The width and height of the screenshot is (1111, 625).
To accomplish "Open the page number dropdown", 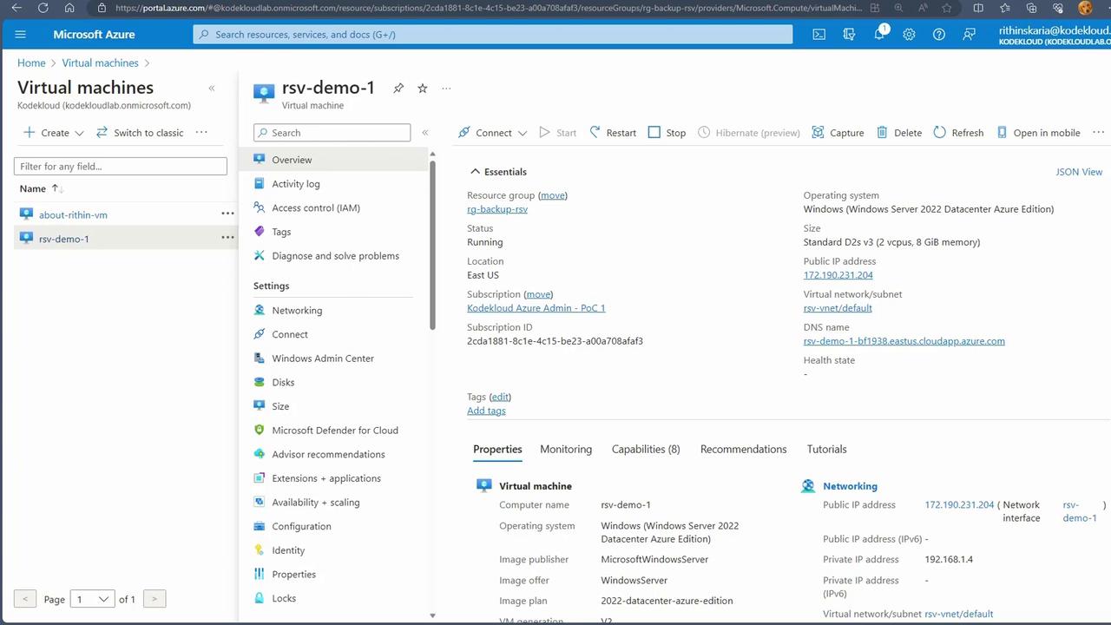I will (92, 599).
